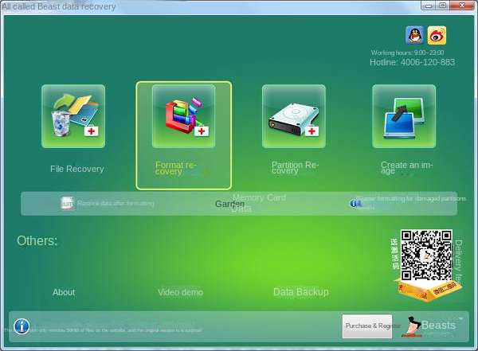Click the Create an image label
Viewport: 478px width, 351px height.
click(406, 168)
